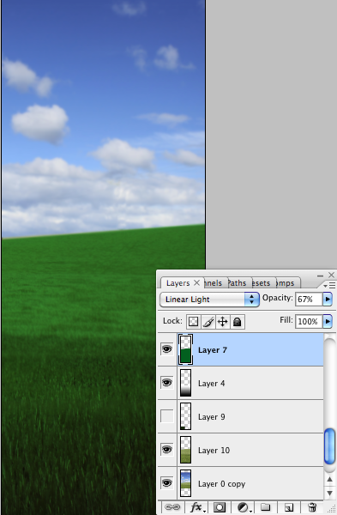Select the Layer 0 copy name
This screenshot has height=515, width=337.
(x=222, y=484)
